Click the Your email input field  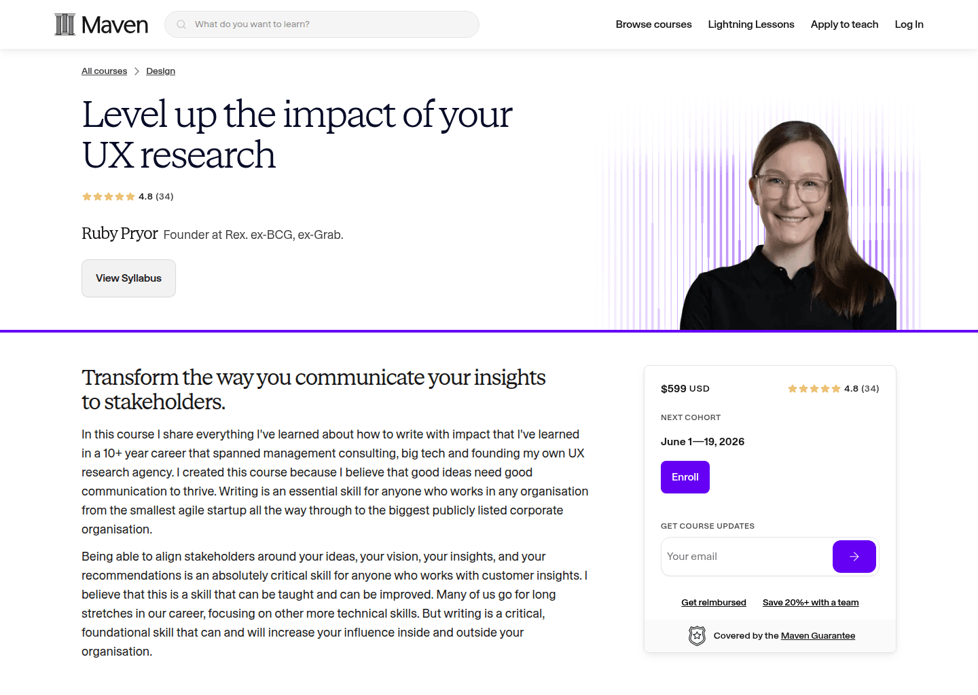[740, 556]
